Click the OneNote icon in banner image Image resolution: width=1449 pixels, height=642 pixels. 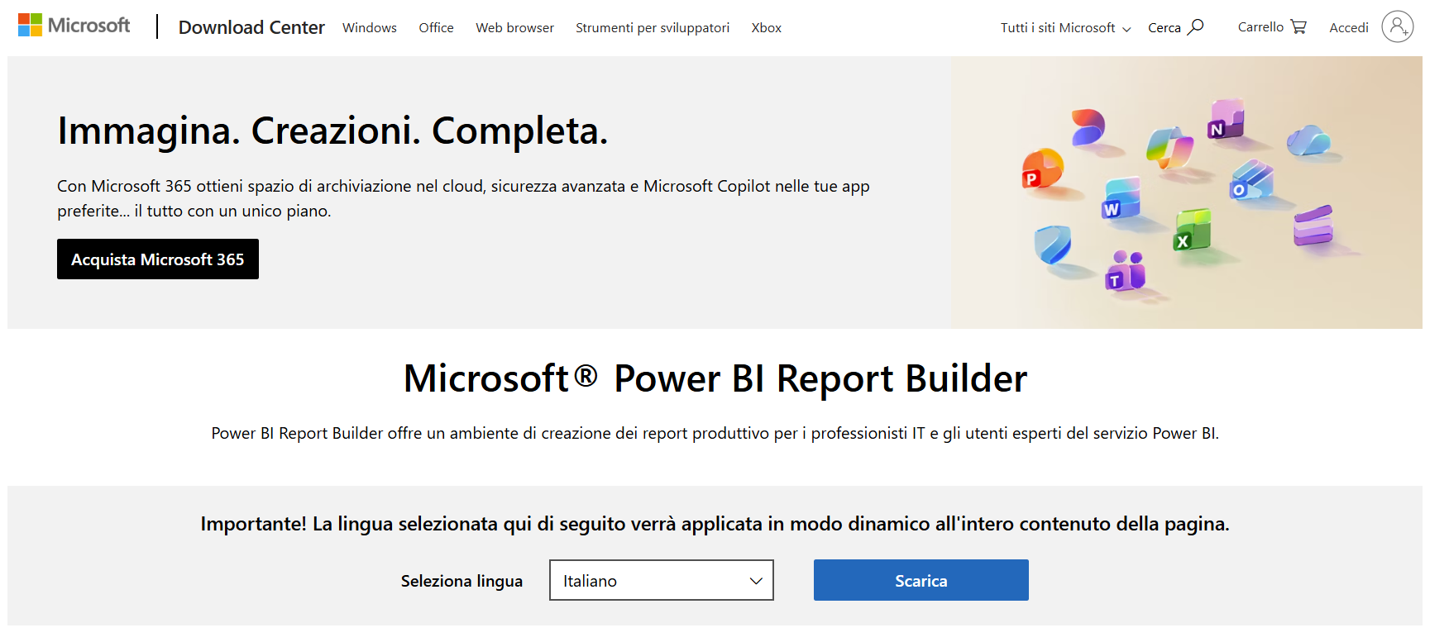[x=1227, y=119]
